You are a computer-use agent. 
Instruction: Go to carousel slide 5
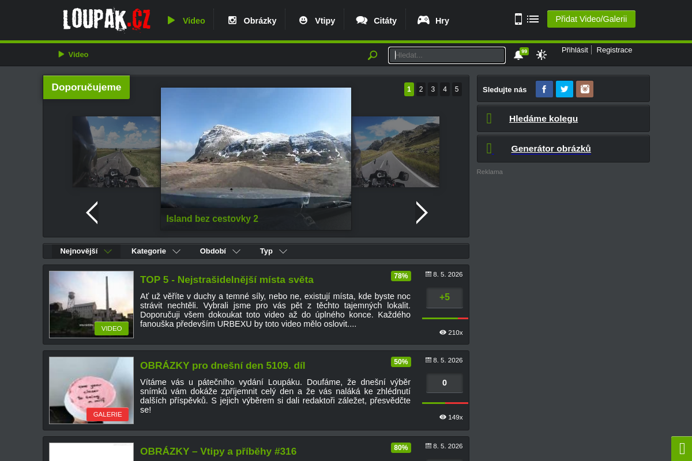pyautogui.click(x=457, y=89)
